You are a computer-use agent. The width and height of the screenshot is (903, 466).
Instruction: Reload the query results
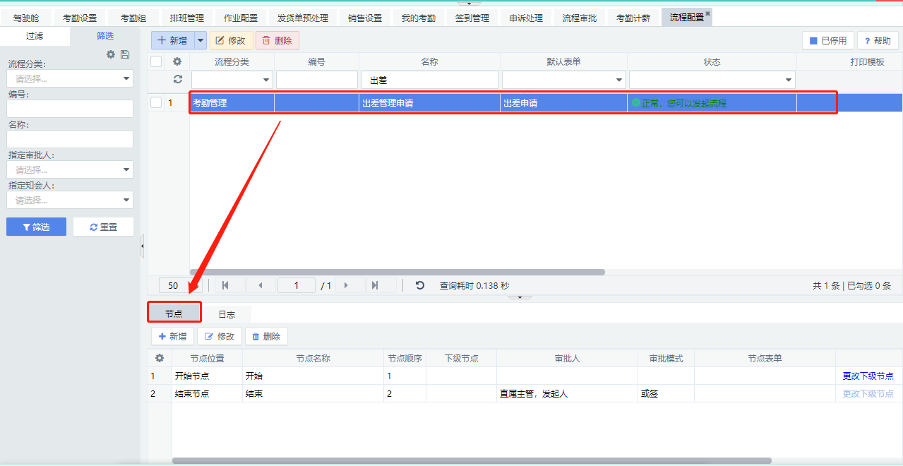coord(420,285)
